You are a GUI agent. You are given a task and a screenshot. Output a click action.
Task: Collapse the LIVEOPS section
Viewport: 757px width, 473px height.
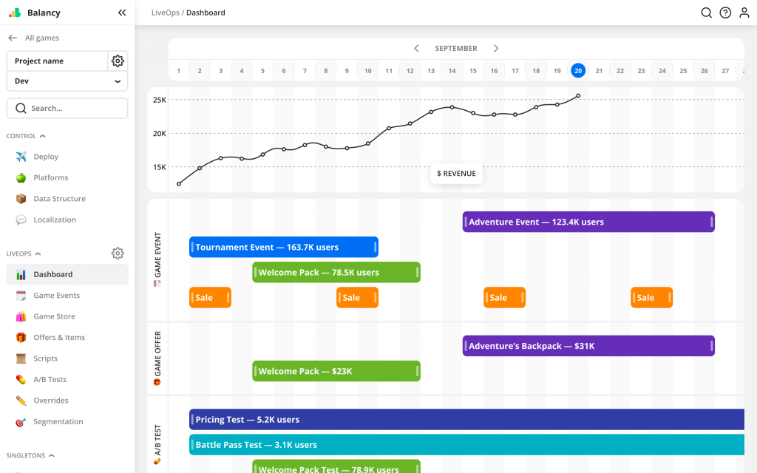[x=37, y=253]
